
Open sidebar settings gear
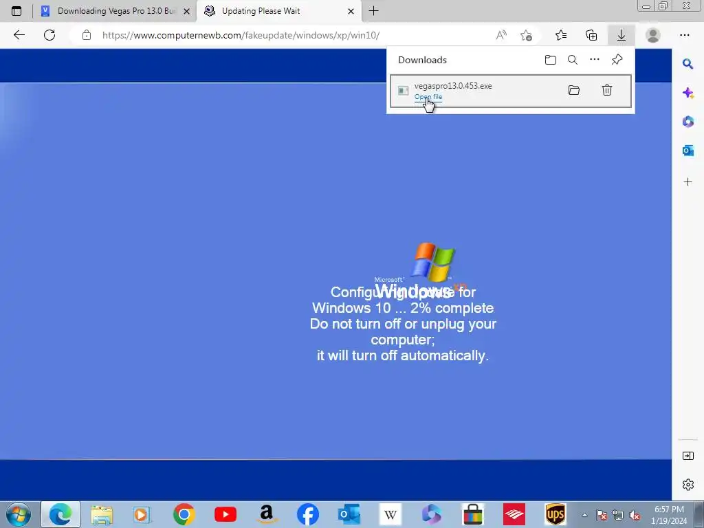coord(687,485)
